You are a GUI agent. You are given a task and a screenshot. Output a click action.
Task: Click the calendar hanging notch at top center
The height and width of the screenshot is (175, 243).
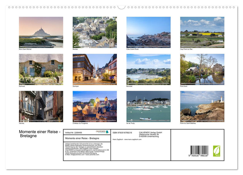point(121,7)
